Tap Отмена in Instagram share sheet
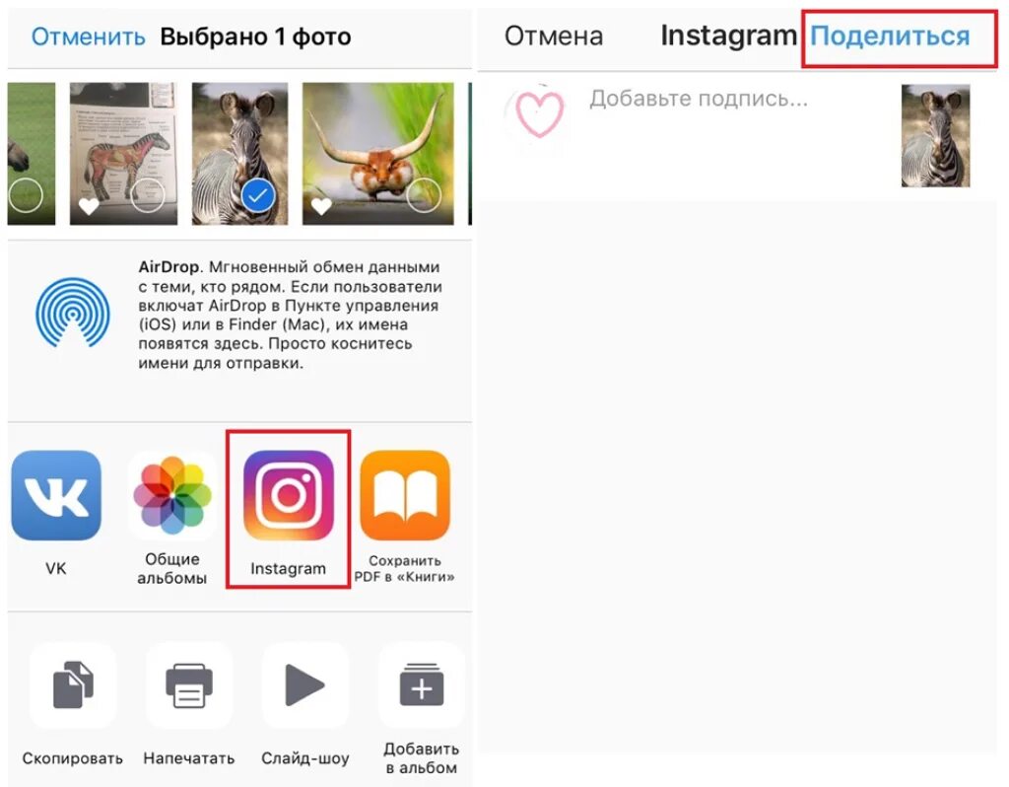Viewport: 1009px width, 787px height. [554, 36]
